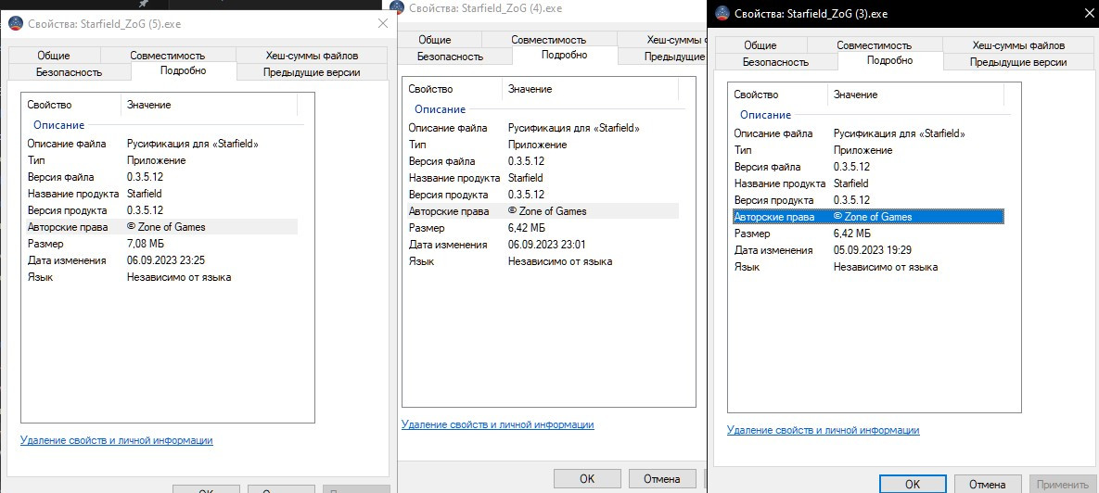1099x493 pixels.
Task: Click the Starfield_ZoG (3).exe title bar icon
Action: coord(722,14)
